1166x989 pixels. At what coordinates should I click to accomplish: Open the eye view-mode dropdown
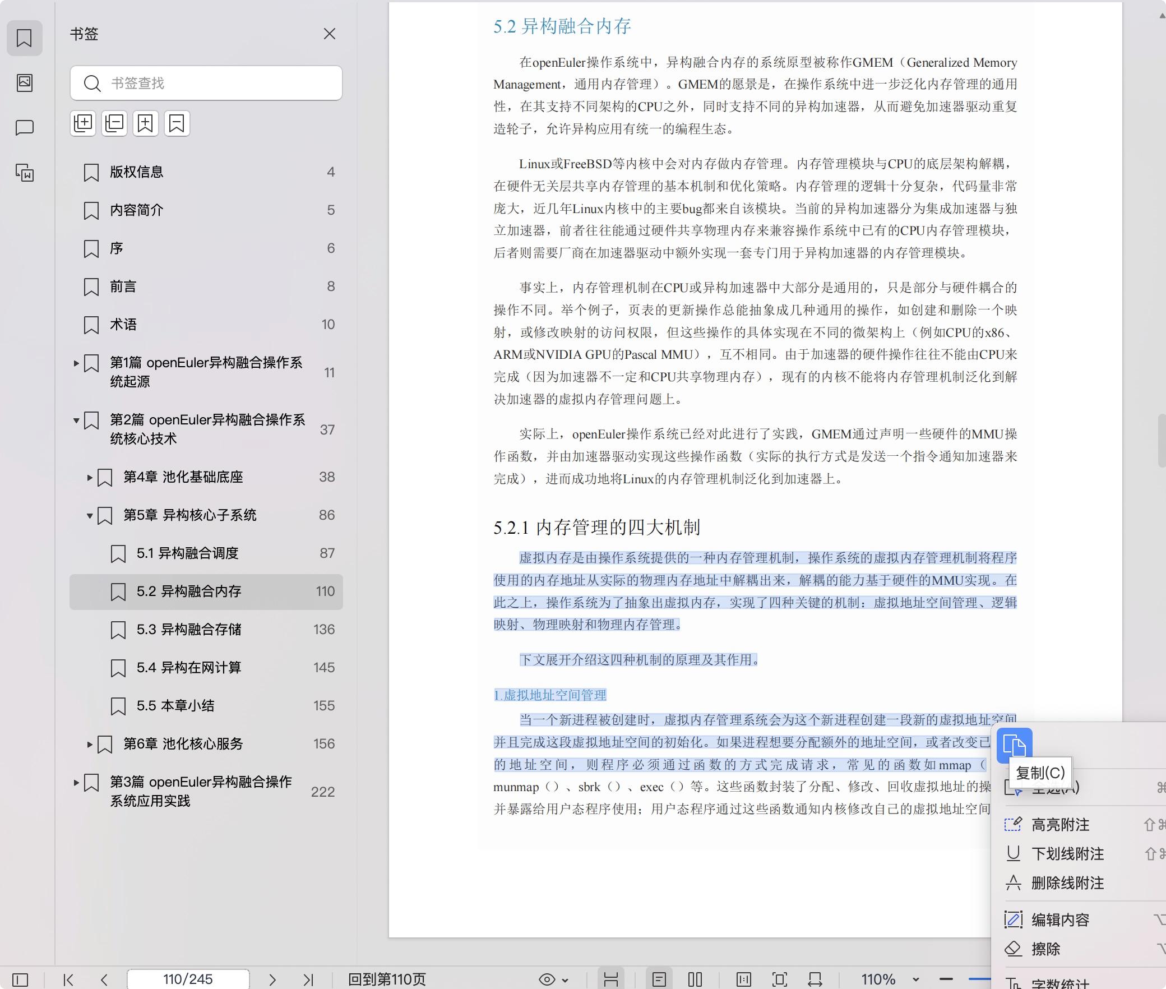(x=552, y=979)
